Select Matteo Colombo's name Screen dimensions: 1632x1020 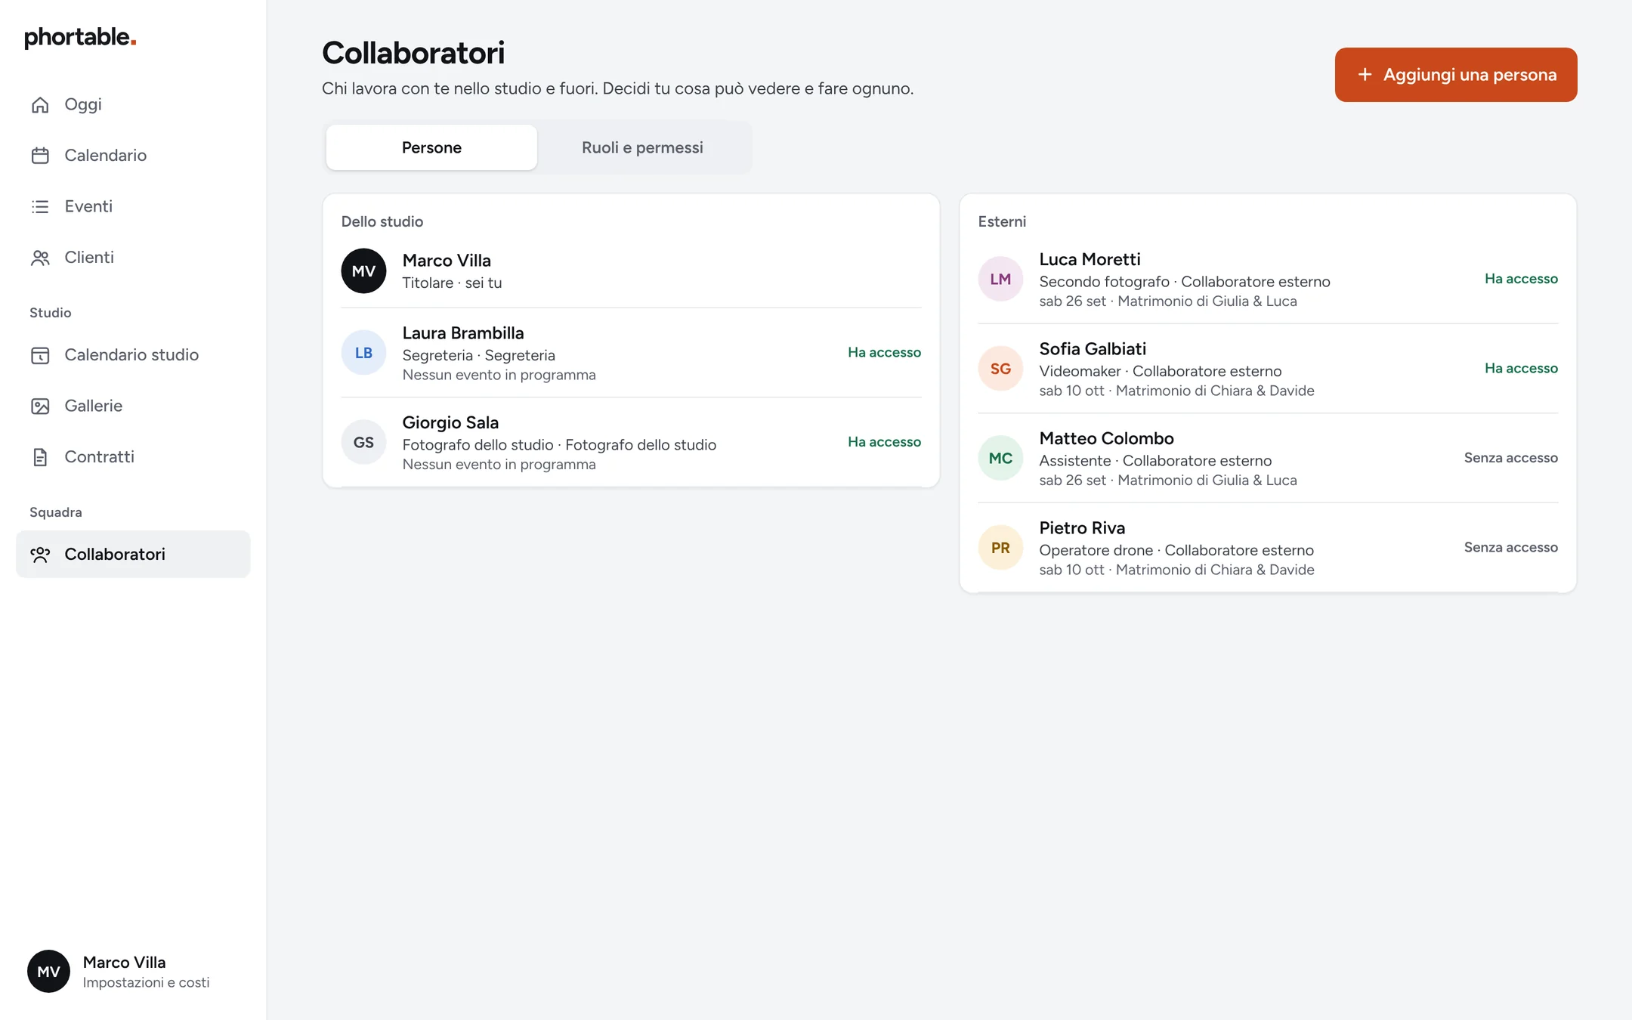click(1106, 438)
